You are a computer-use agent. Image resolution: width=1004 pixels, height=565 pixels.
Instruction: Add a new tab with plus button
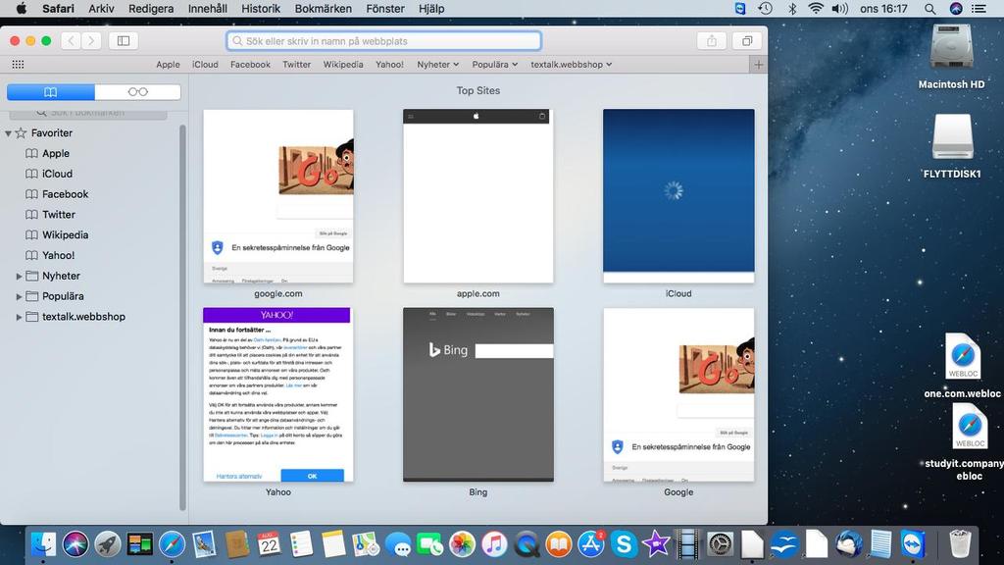pyautogui.click(x=758, y=64)
